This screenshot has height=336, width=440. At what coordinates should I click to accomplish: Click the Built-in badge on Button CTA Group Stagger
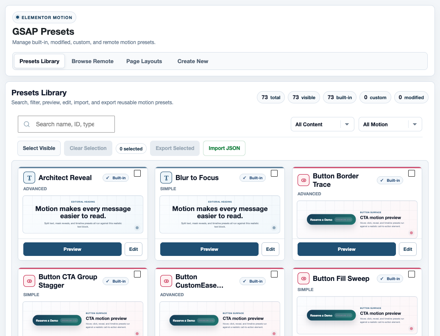[116, 281]
